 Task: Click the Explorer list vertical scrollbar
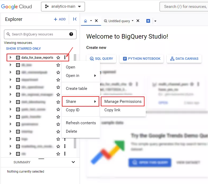[x=75, y=101]
